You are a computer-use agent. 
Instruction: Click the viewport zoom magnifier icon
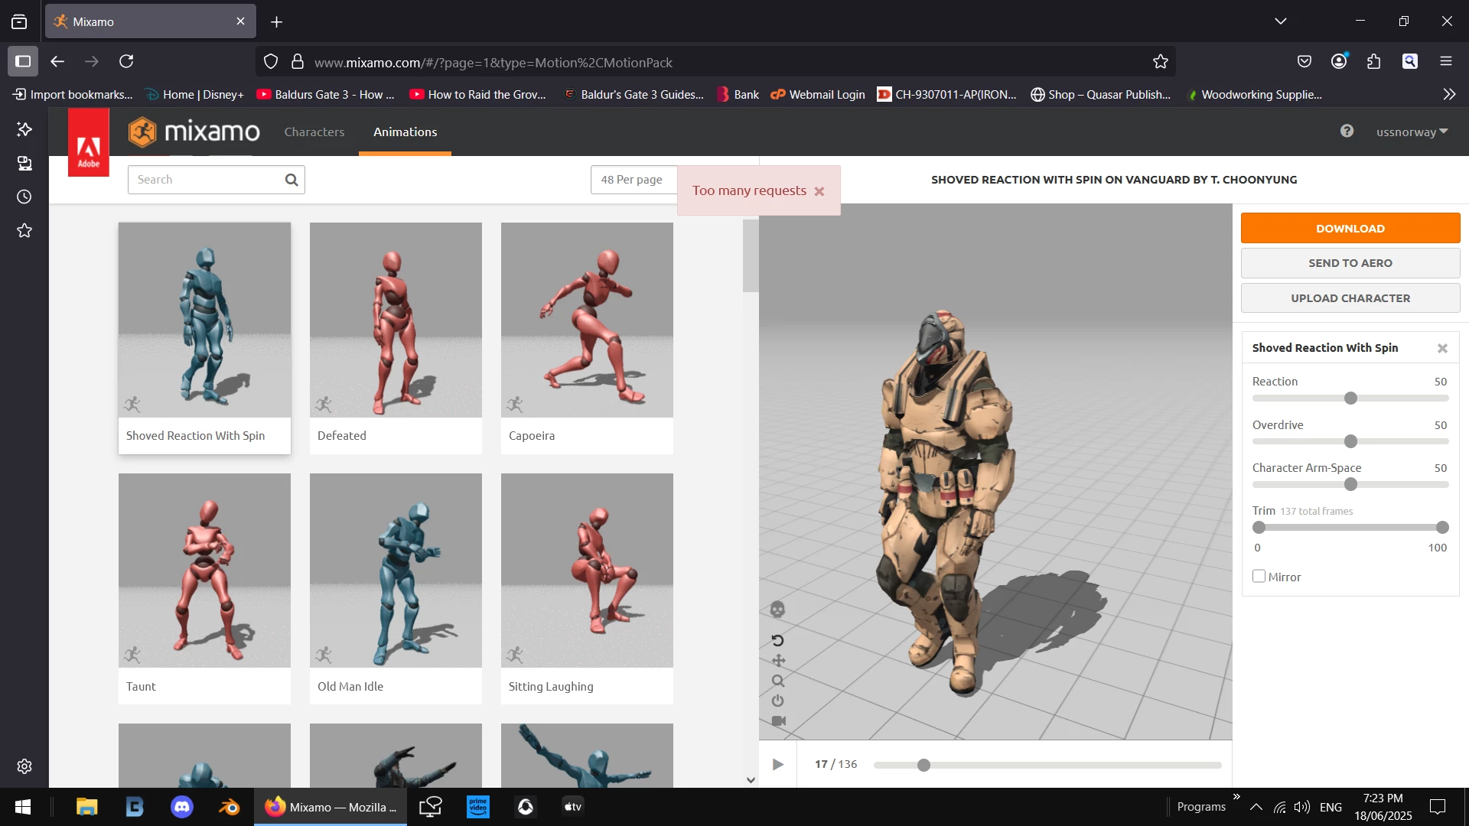click(x=778, y=681)
